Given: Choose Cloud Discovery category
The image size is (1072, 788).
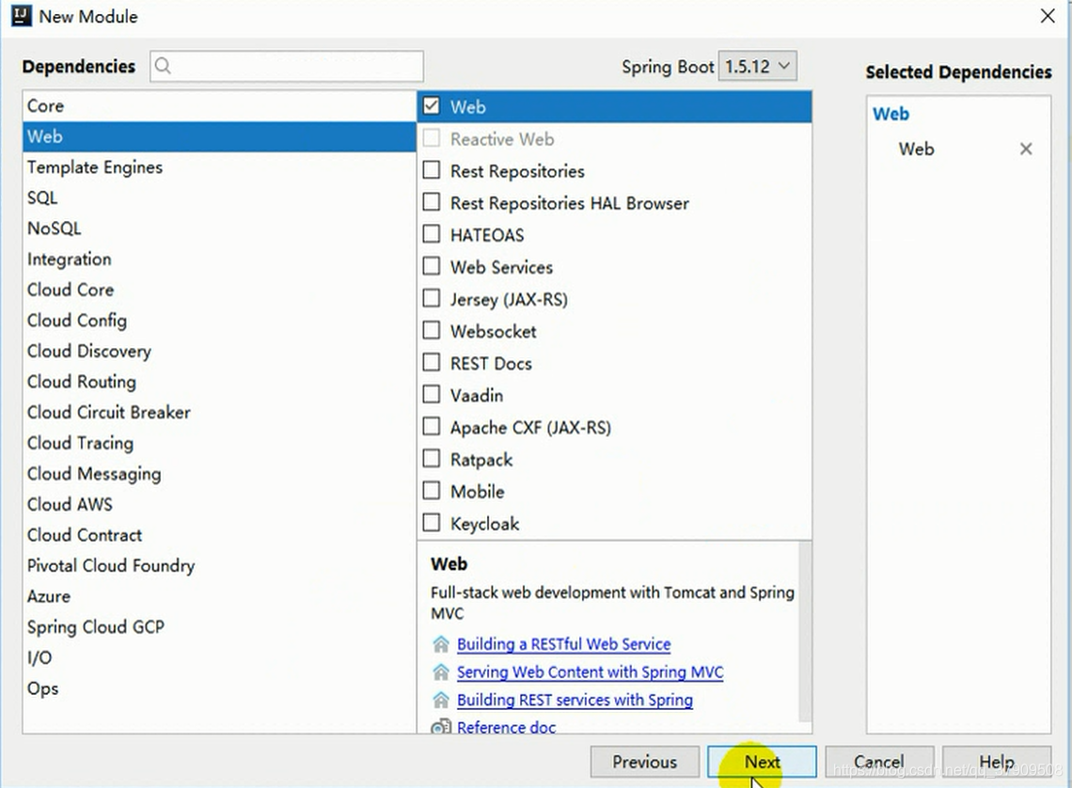Looking at the screenshot, I should pos(219,352).
